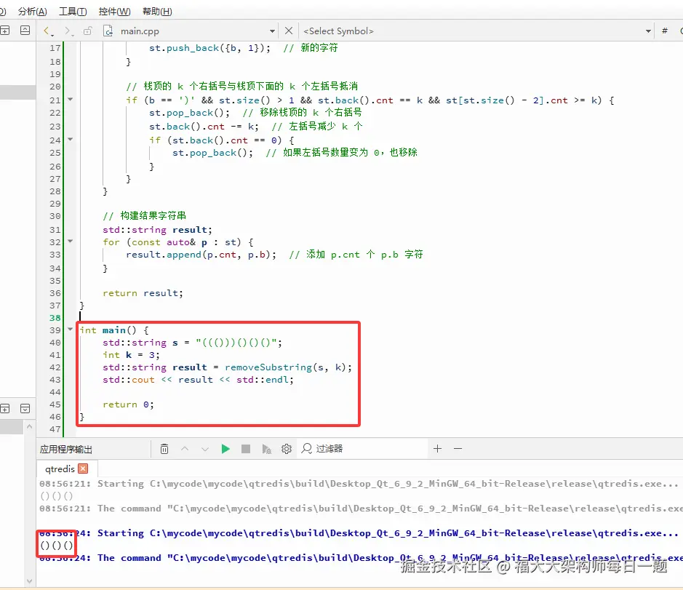Re-run the application with green play
The height and width of the screenshot is (590, 683).
click(x=225, y=449)
